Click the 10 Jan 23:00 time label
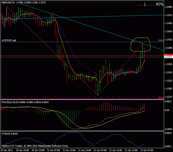 point(38,150)
